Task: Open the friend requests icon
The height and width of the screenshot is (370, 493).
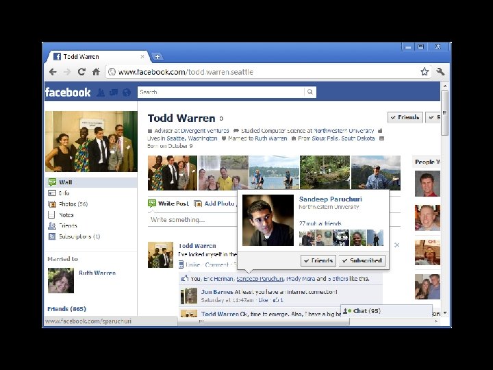Action: coord(101,92)
